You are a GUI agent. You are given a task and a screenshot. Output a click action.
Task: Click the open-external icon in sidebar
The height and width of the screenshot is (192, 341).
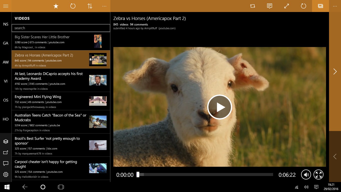(x=6, y=152)
